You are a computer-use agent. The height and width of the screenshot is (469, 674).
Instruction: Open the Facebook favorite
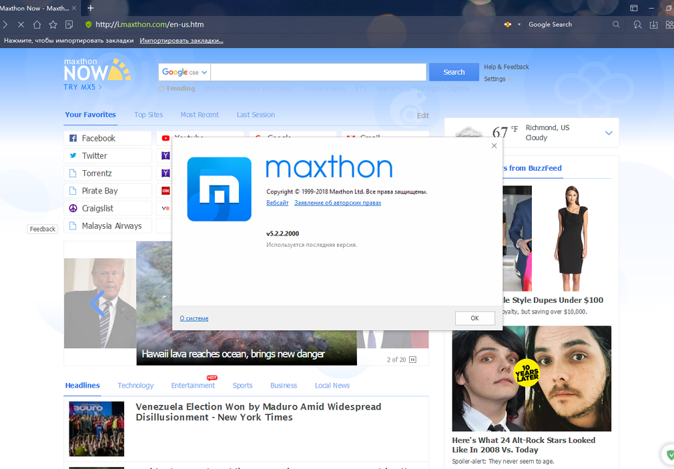click(x=108, y=138)
